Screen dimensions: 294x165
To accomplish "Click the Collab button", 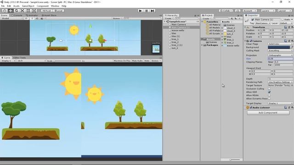I will point(226,11).
